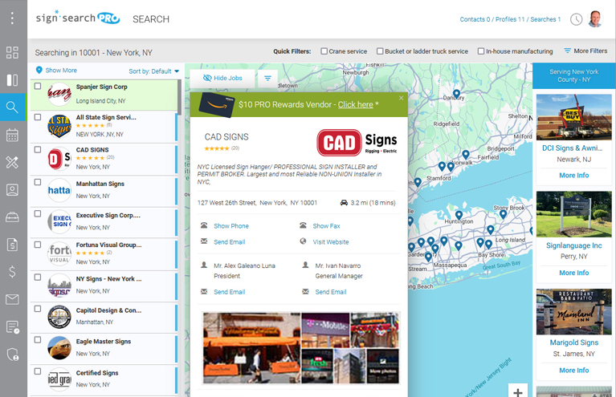This screenshot has width=616, height=397.
Task: Check the Executive Sign Corp checkbox
Action: [x=38, y=213]
